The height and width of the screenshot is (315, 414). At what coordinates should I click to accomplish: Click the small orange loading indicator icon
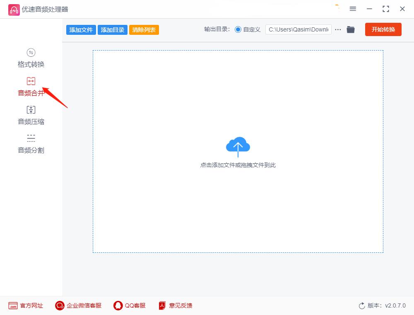[x=337, y=7]
